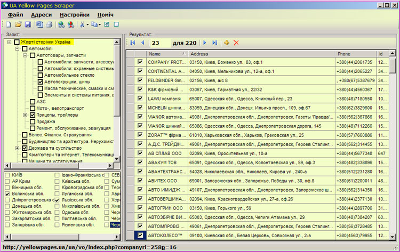
Task: Click the Print toolbar icon
Action: (x=49, y=25)
